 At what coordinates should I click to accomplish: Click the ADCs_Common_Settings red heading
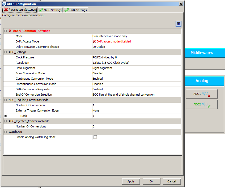(x=32, y=31)
